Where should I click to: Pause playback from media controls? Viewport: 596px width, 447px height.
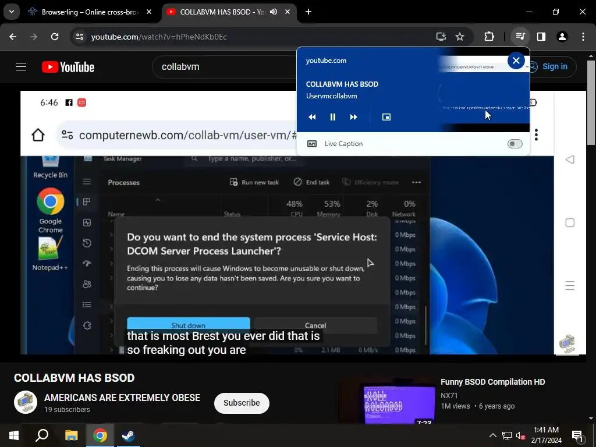(x=332, y=117)
